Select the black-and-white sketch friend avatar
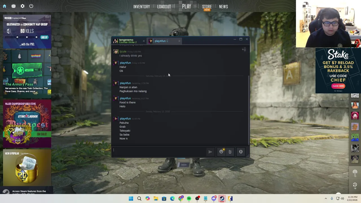This screenshot has width=361, height=203. click(355, 148)
